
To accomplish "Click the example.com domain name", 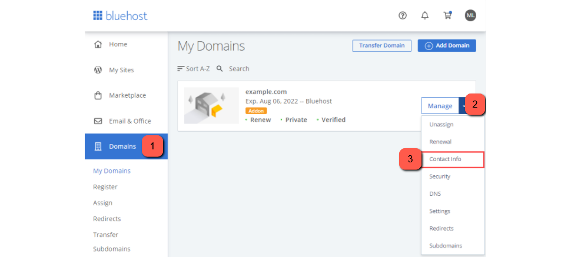I will pos(266,92).
